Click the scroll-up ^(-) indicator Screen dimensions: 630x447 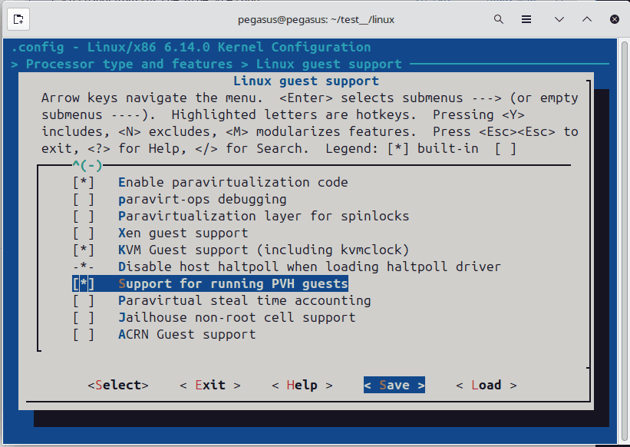[x=87, y=165]
